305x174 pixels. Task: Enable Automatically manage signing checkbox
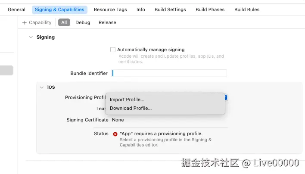click(x=113, y=50)
